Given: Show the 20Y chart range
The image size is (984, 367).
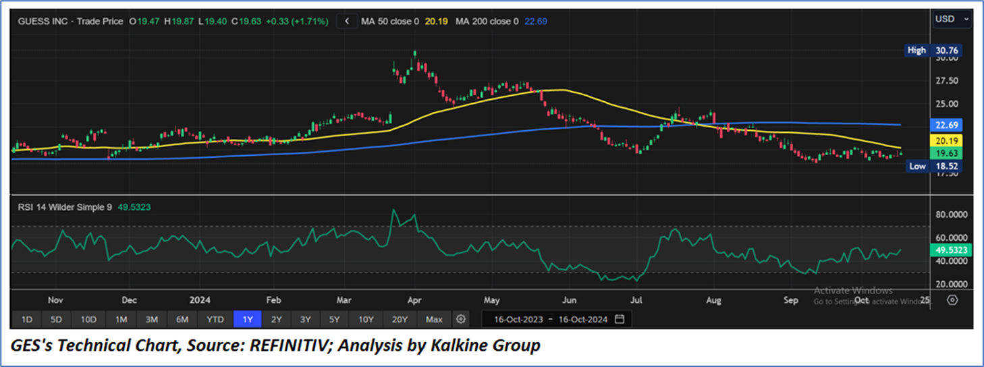Looking at the screenshot, I should [400, 319].
